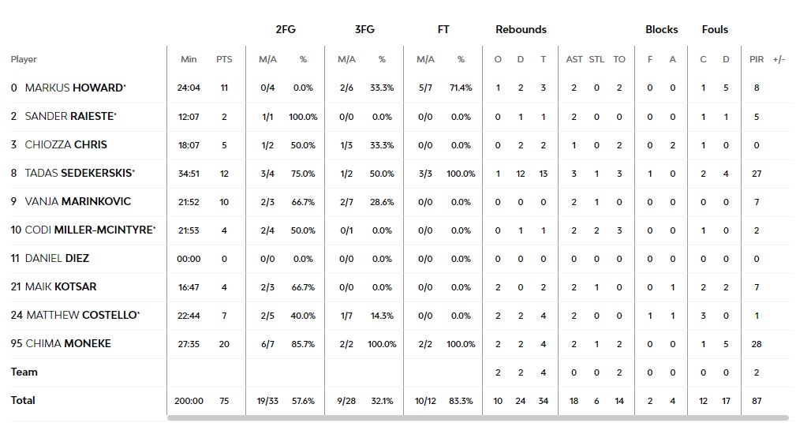Click the STL column header
This screenshot has width=796, height=434.
click(596, 59)
